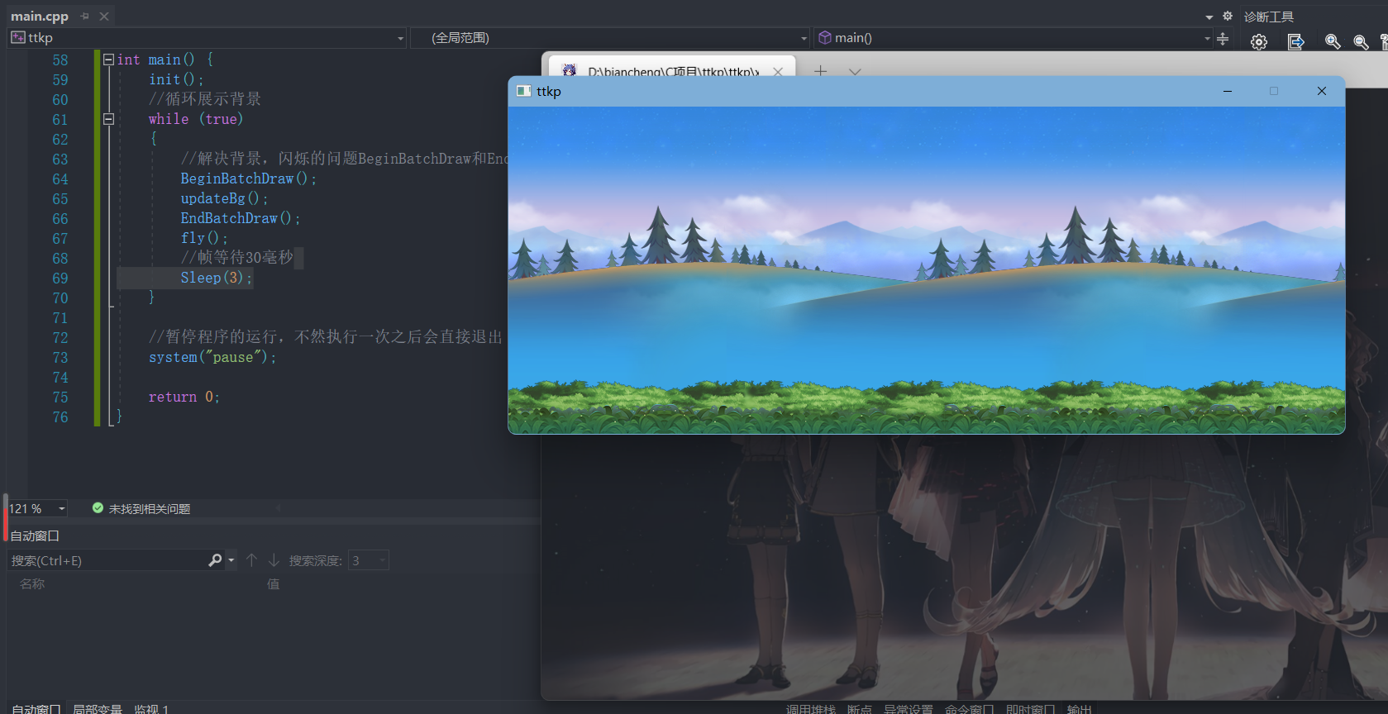Click the 自动窗口 panel title
This screenshot has width=1388, height=714.
[35, 535]
